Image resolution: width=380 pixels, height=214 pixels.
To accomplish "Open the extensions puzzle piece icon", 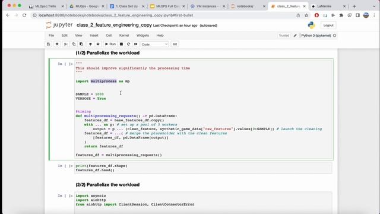I will click(341, 15).
